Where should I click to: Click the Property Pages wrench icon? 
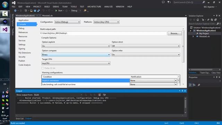click(199, 85)
